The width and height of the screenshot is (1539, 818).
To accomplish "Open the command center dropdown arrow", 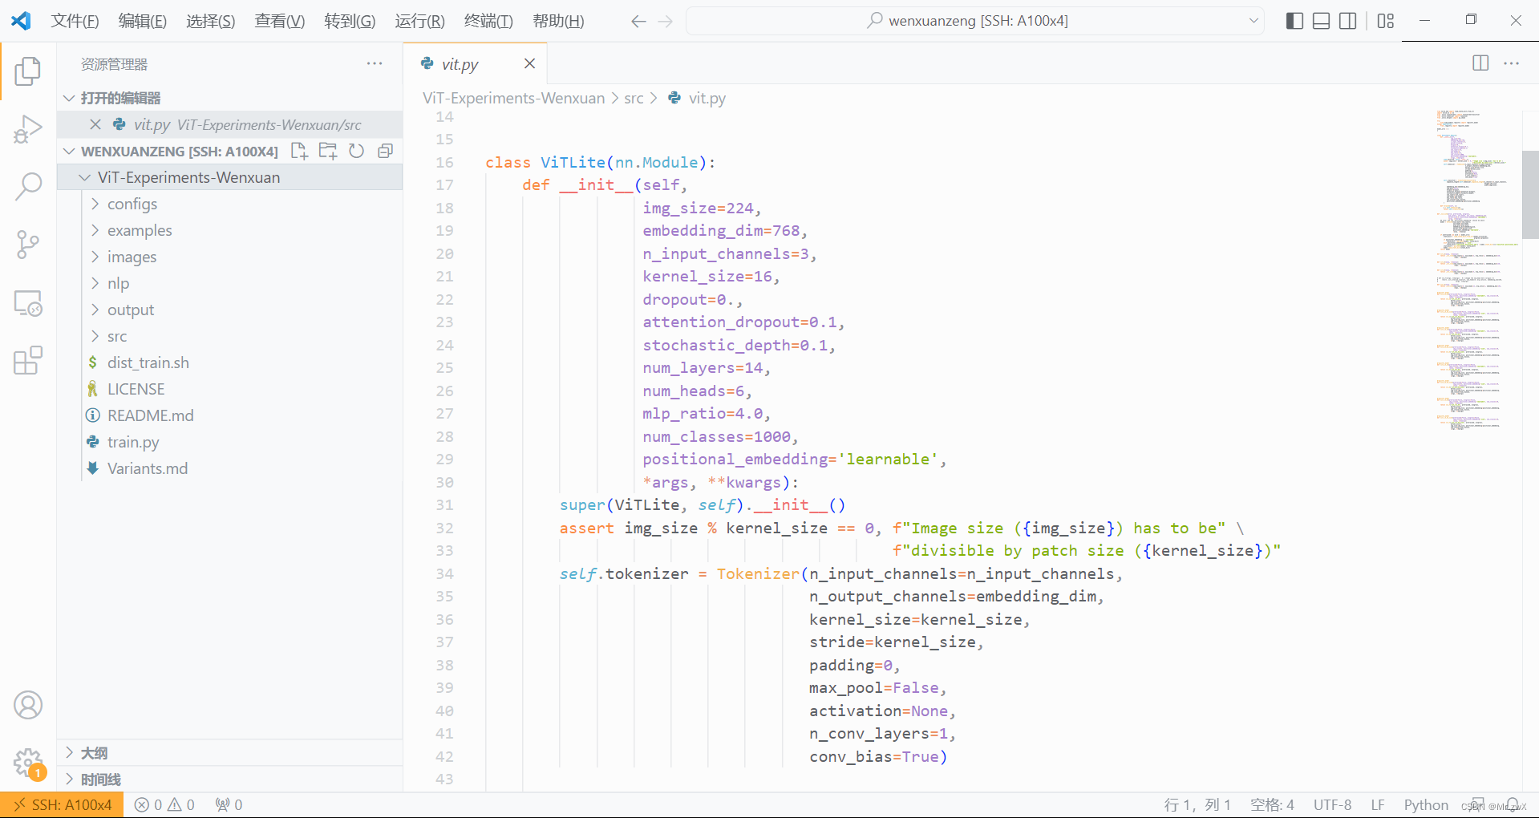I will [x=1253, y=21].
